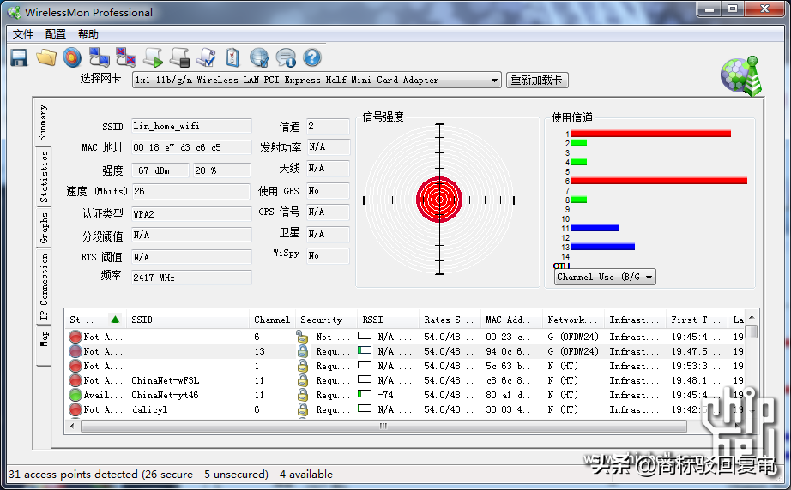This screenshot has height=490, width=791.
Task: Click the red status icon for dalicyl row
Action: pyautogui.click(x=75, y=410)
